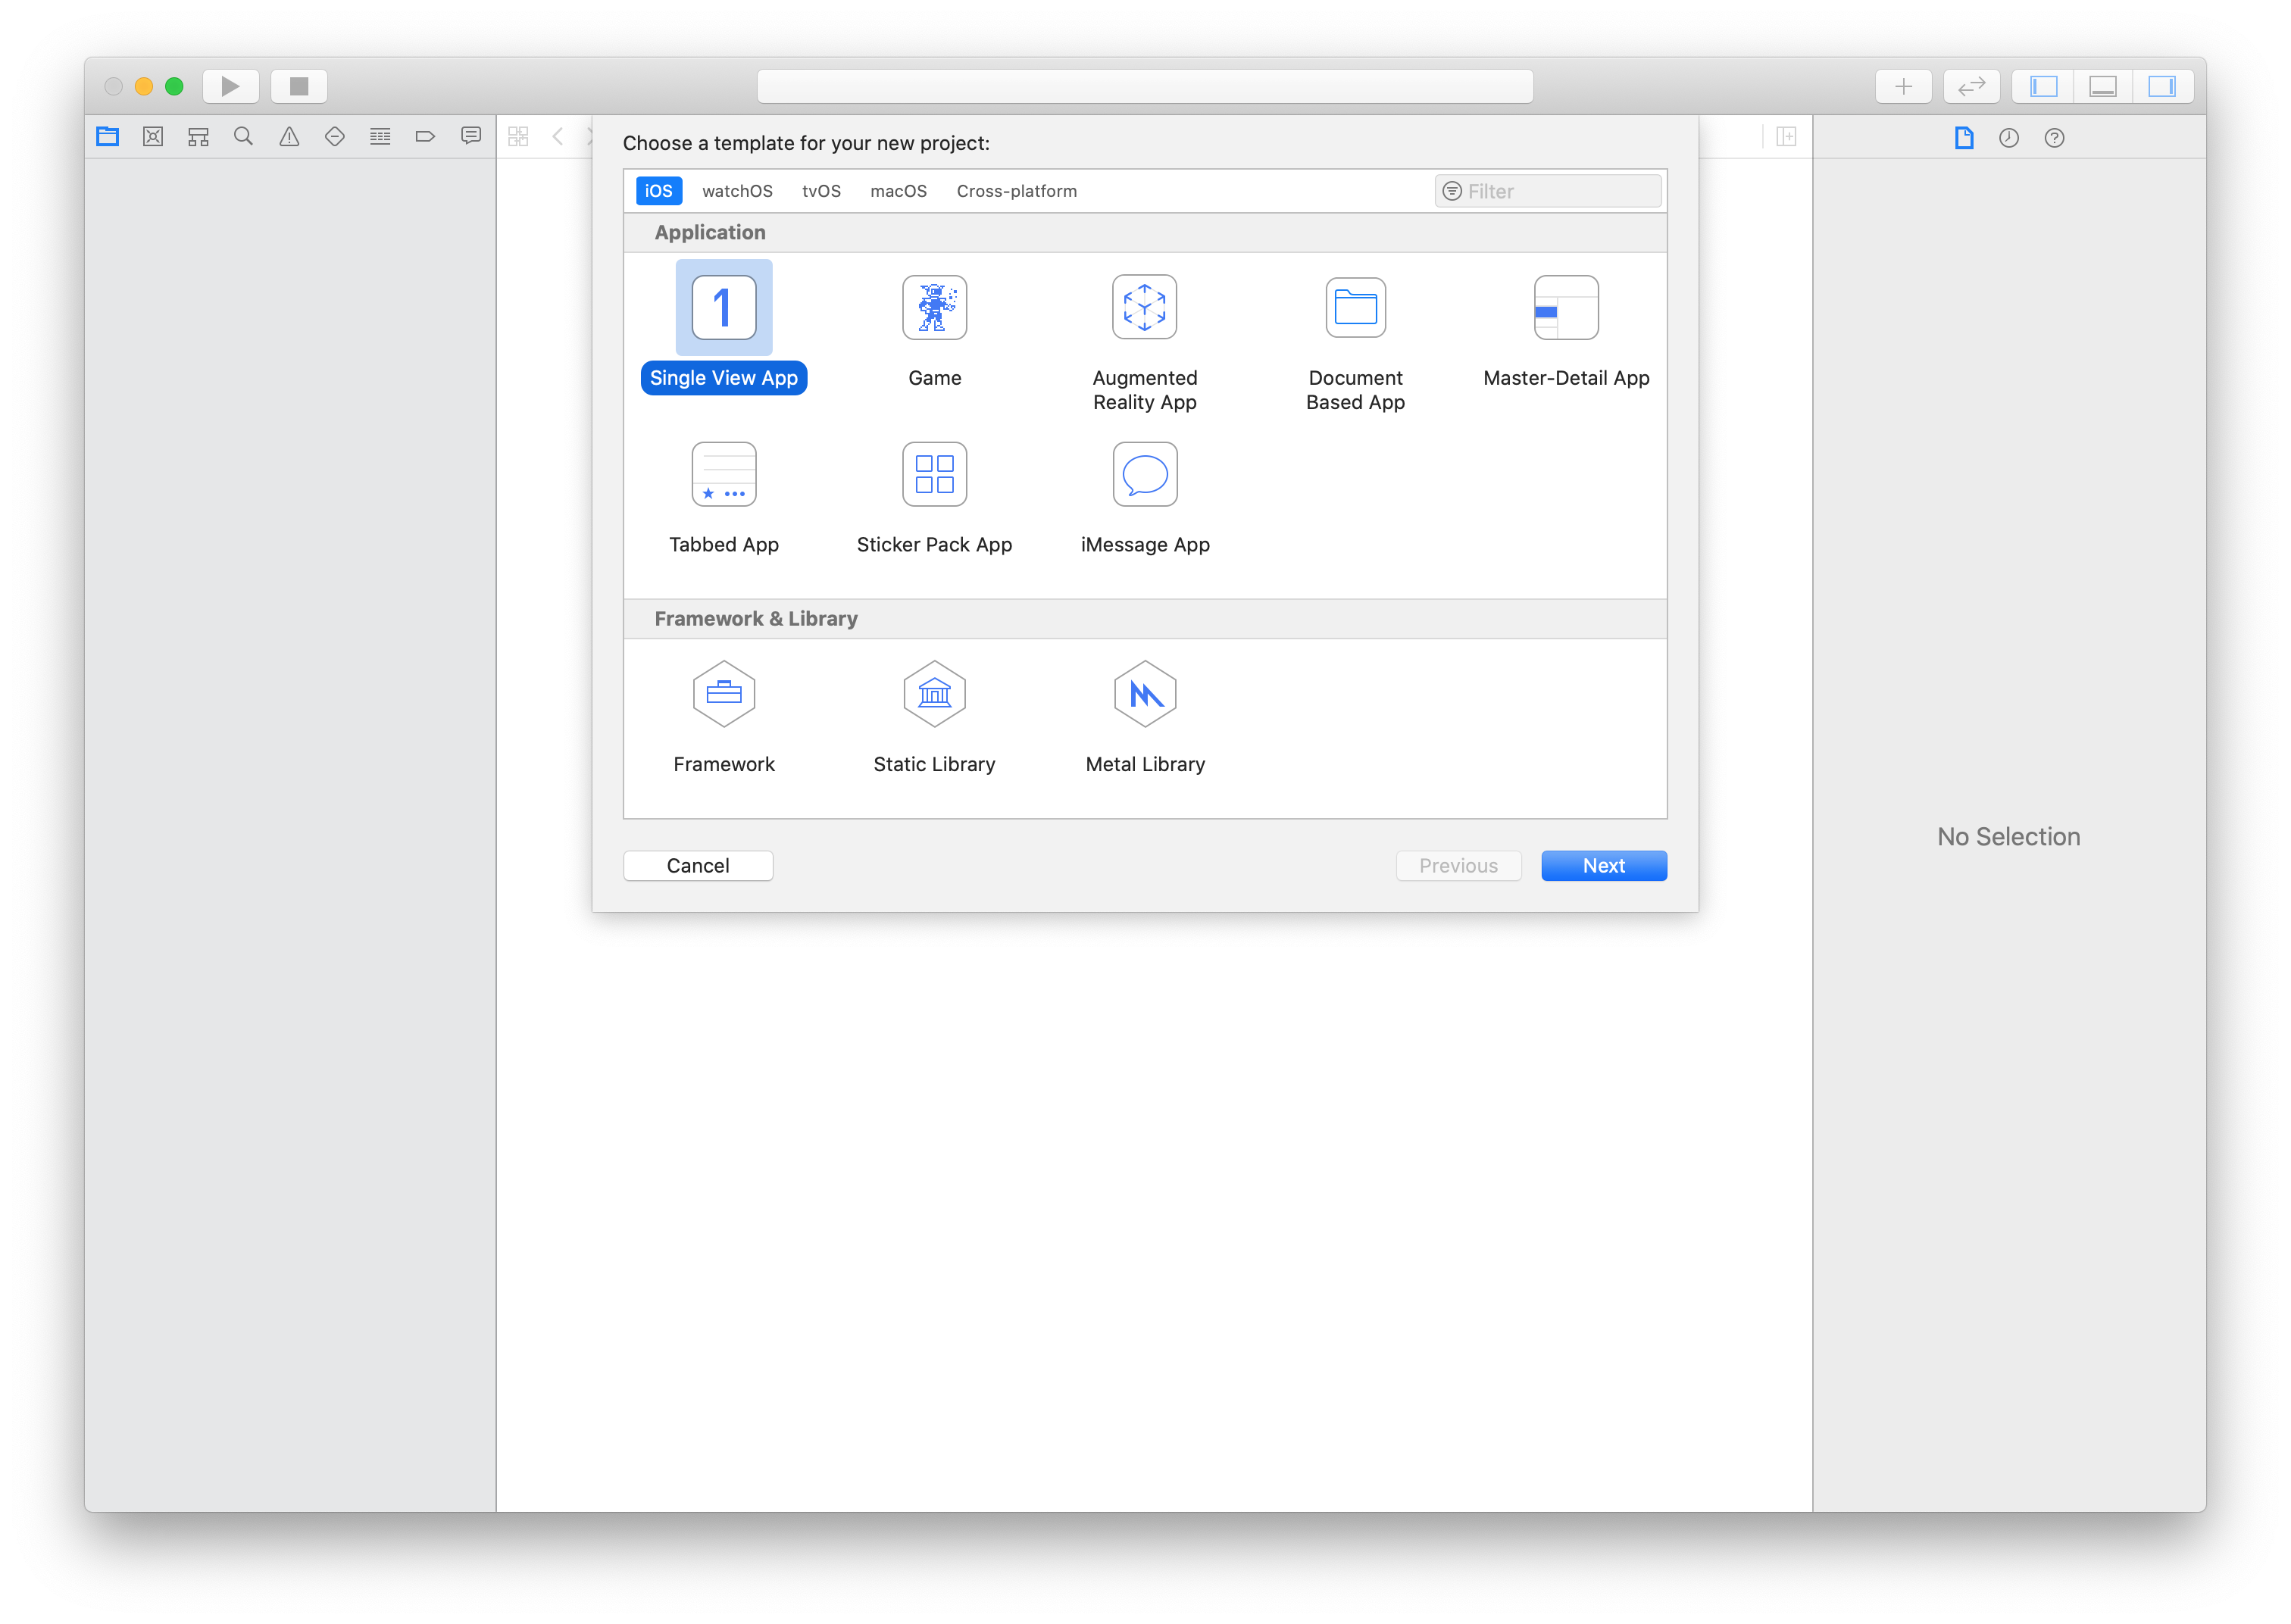Show the History inspector clock icon

click(x=2009, y=138)
